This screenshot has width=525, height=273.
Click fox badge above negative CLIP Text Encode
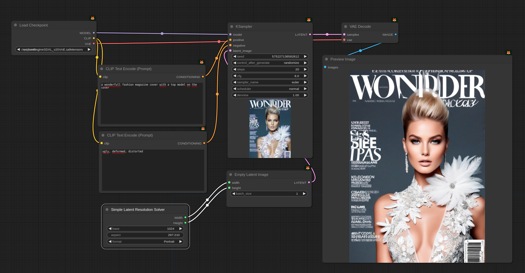[x=203, y=129]
